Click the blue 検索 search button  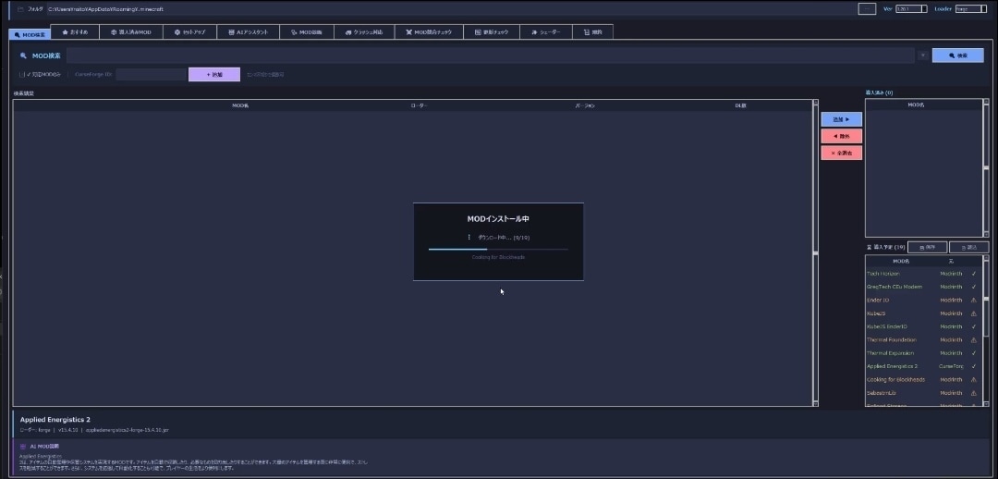tap(957, 55)
